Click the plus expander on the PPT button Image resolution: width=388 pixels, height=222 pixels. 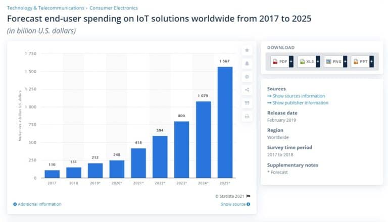click(x=372, y=62)
